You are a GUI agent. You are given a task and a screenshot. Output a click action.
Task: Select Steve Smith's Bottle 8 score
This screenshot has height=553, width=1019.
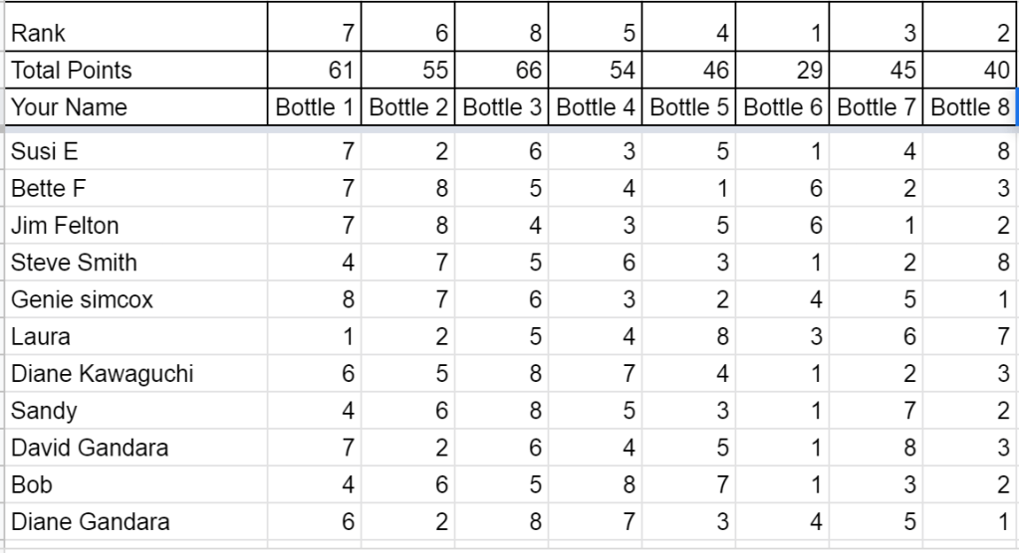coord(970,263)
